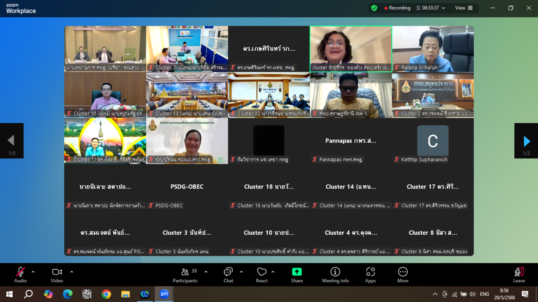
Task: Unmute microphone with Audio button
Action: pos(20,275)
